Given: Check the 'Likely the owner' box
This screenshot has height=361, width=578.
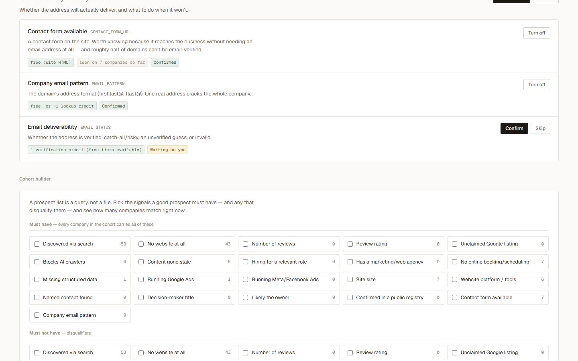Looking at the screenshot, I should [x=246, y=298].
